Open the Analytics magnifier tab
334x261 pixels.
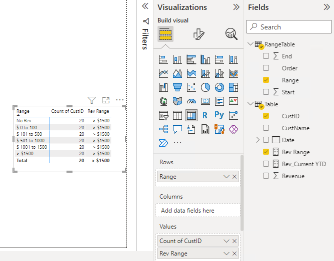point(231,34)
